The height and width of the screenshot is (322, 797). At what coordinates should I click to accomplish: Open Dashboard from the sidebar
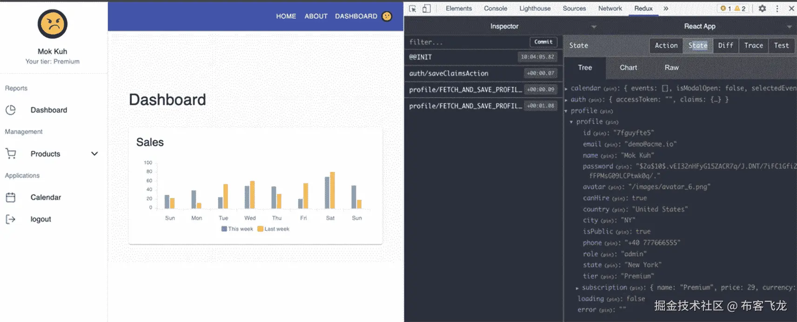click(x=49, y=110)
